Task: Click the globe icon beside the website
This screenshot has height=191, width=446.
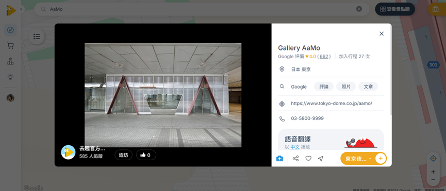Action: click(282, 104)
